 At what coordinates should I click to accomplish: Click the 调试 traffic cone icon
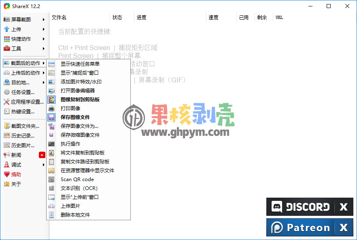(6, 165)
